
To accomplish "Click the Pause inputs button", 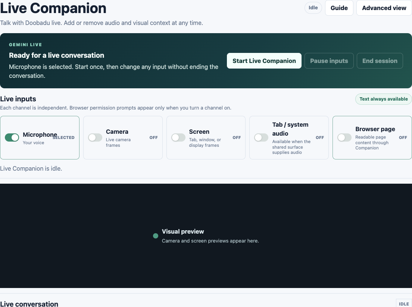I will 329,61.
